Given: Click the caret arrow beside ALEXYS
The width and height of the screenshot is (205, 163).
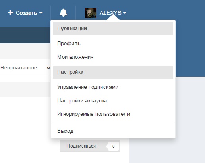Looking at the screenshot, I should coord(124,13).
